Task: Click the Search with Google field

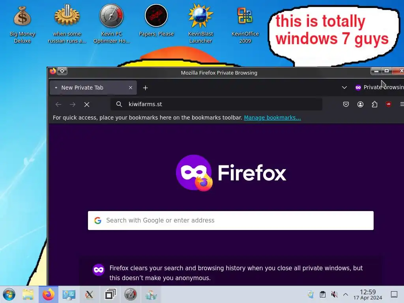Action: point(230,221)
